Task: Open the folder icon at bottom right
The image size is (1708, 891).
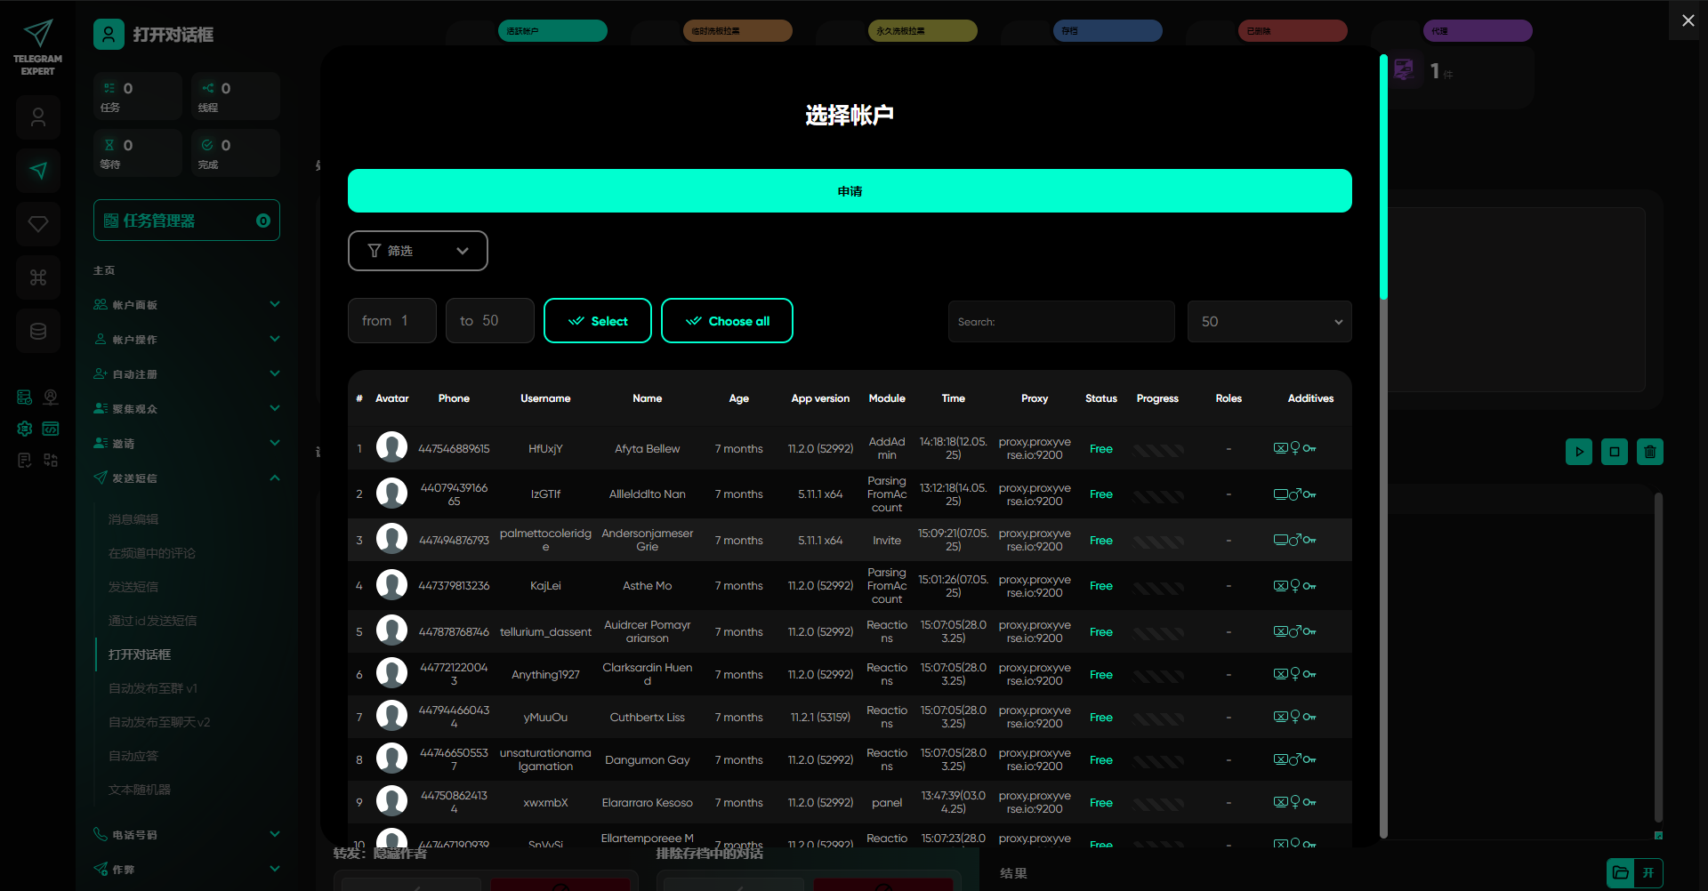Action: tap(1621, 872)
